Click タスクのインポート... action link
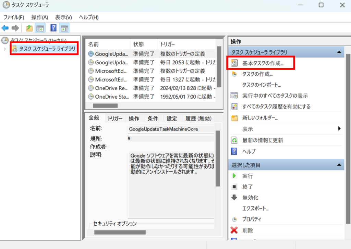 pos(262,85)
